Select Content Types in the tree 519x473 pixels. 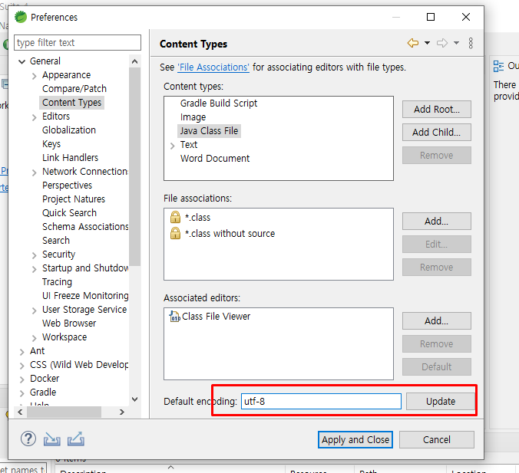[72, 103]
